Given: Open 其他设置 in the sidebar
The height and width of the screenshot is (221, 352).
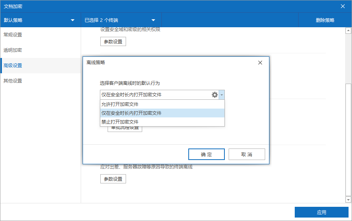Looking at the screenshot, I should click(40, 81).
